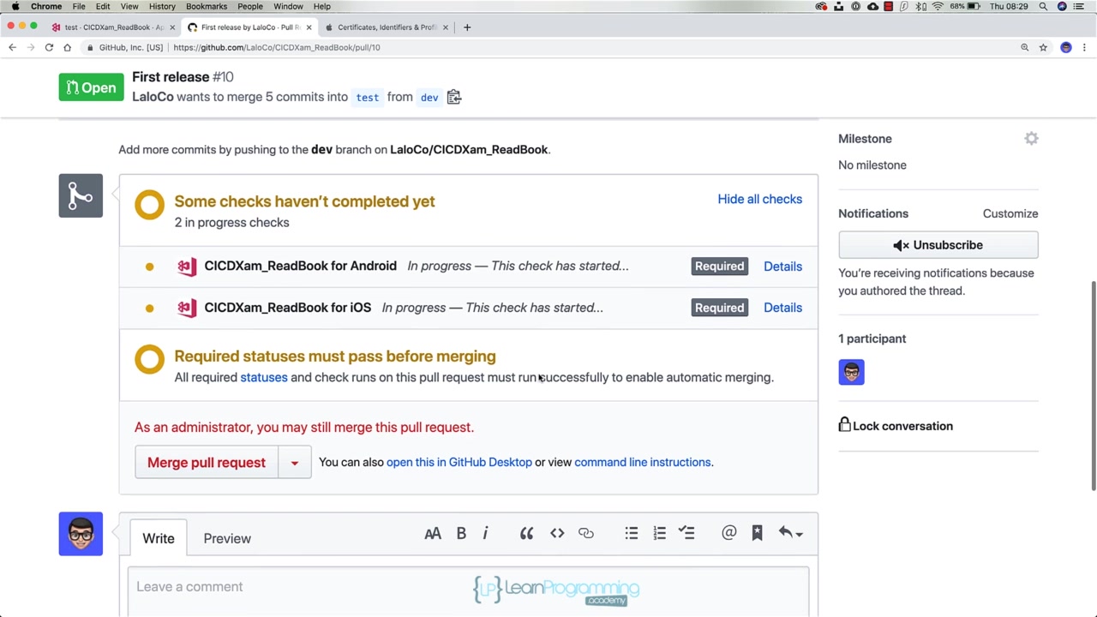Apply italic formatting in comment toolbar
The height and width of the screenshot is (617, 1097).
(x=485, y=533)
